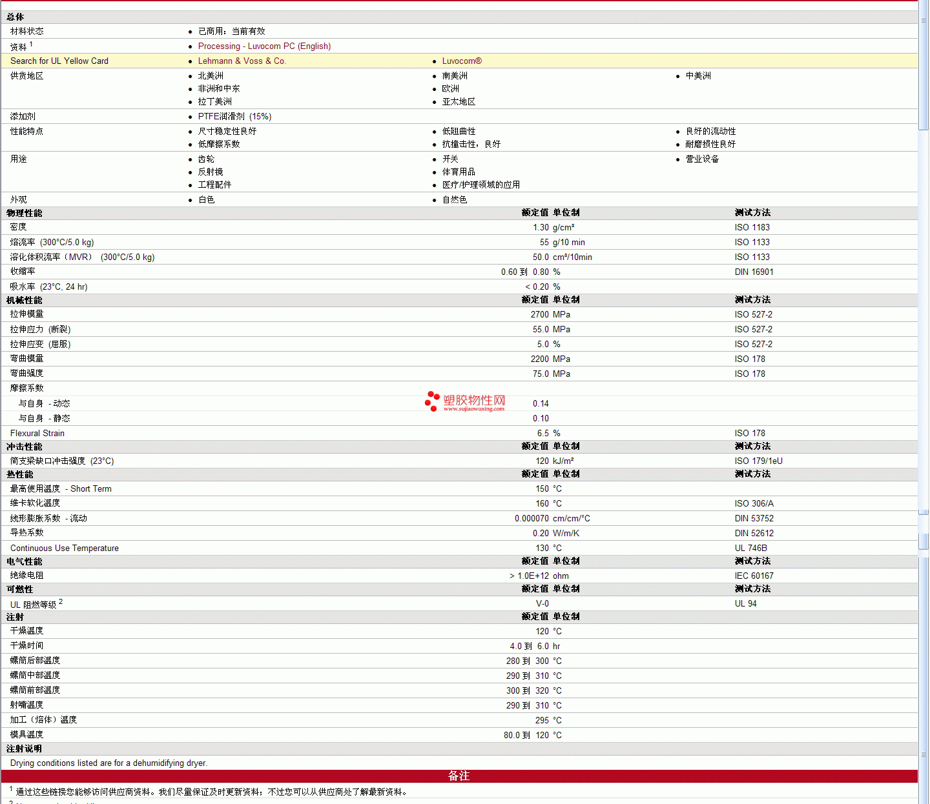Screen dimensions: 930x804
Task: Open the Processing - Luvocom PC (English) link
Action: click(264, 46)
